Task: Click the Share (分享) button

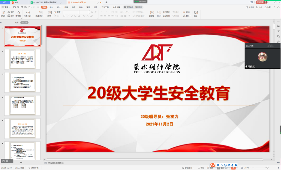Action: 267,7
